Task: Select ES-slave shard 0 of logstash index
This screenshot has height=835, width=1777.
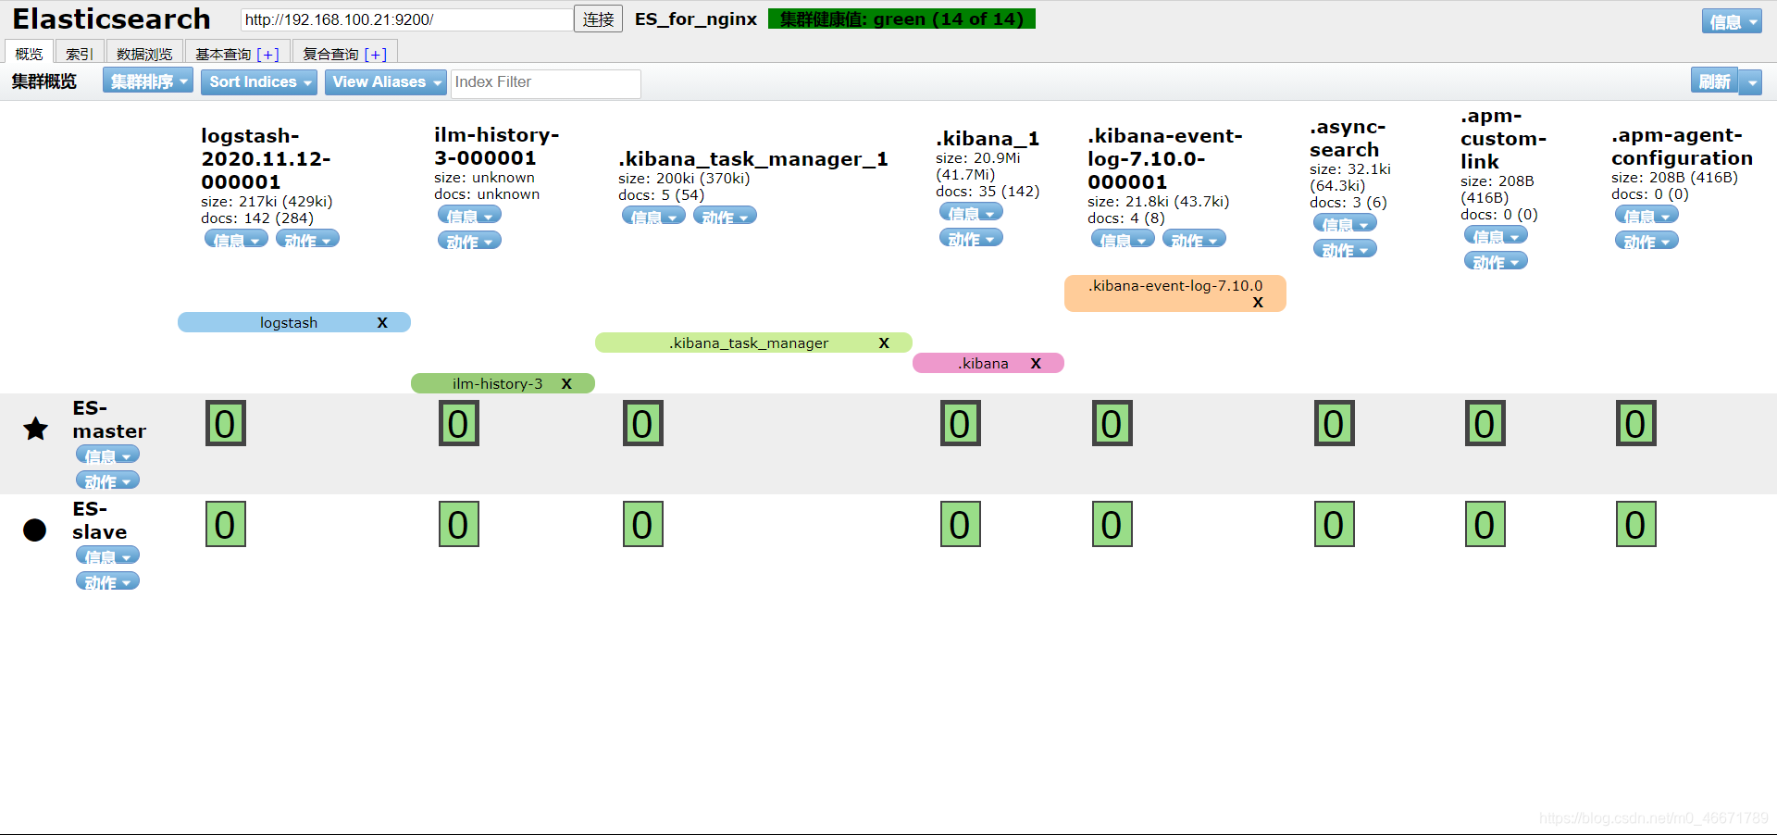Action: coord(226,524)
